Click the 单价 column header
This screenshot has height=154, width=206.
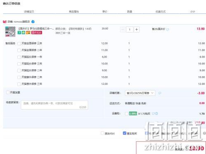pyautogui.click(x=105, y=12)
